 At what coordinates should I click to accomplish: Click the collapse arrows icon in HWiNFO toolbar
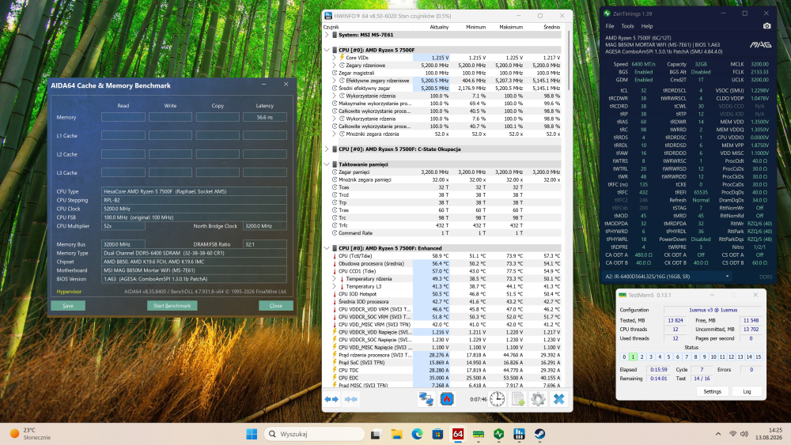click(x=350, y=399)
